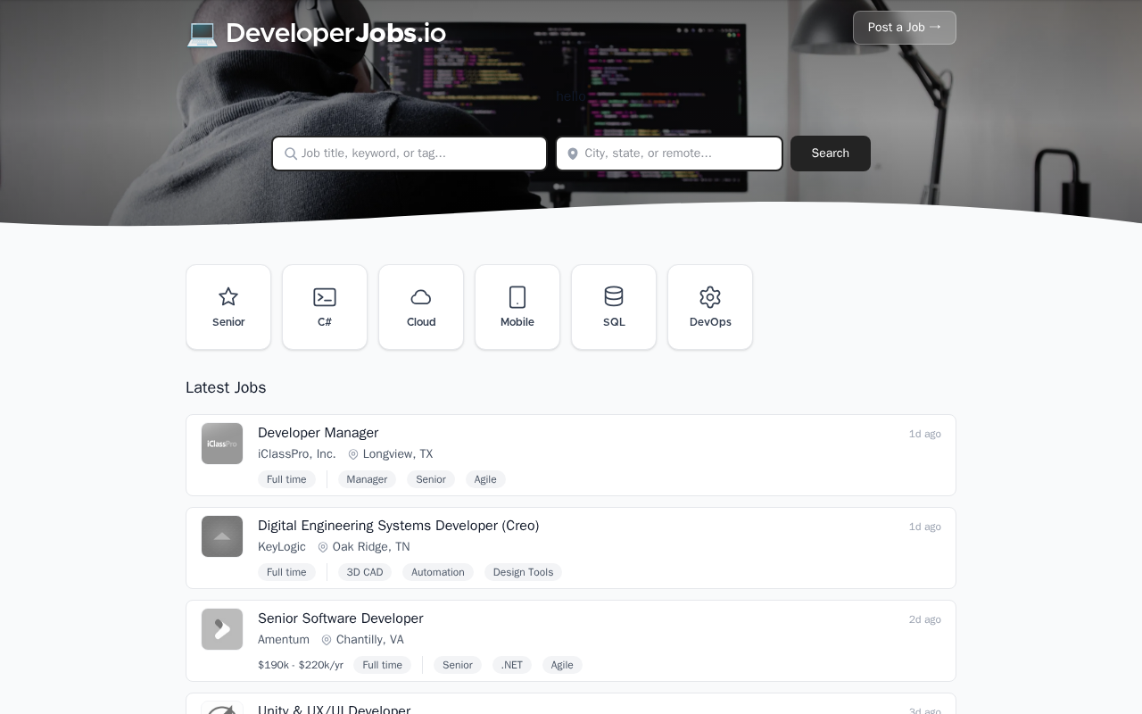This screenshot has width=1142, height=714.
Task: Click the 3D CAD tag
Action: coord(365,572)
